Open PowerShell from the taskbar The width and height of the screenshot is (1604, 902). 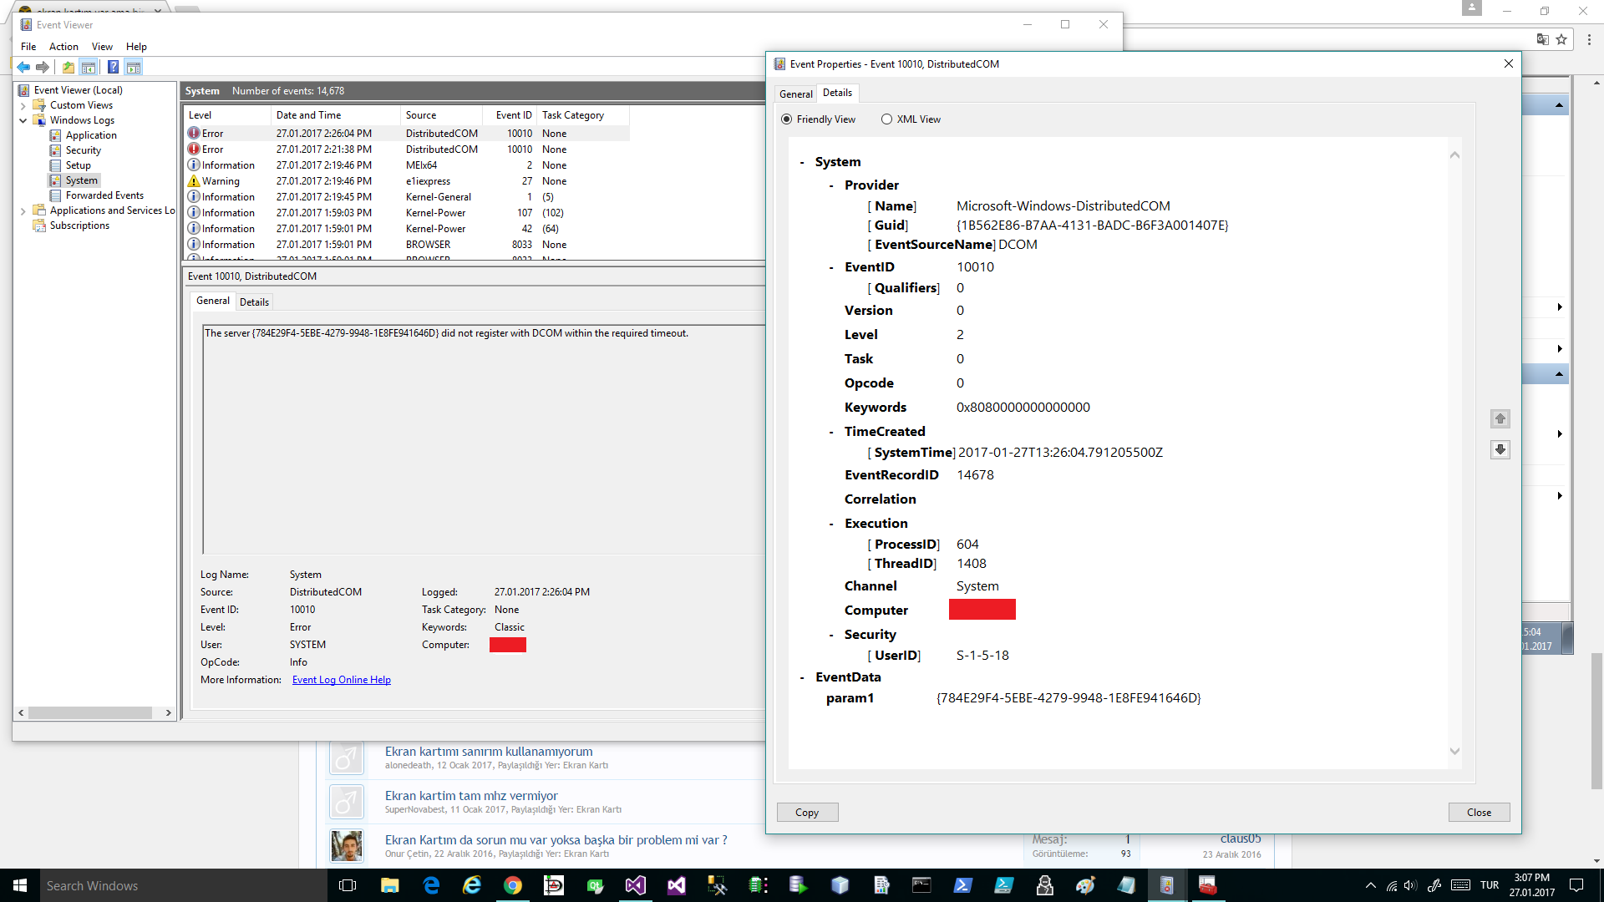962,885
